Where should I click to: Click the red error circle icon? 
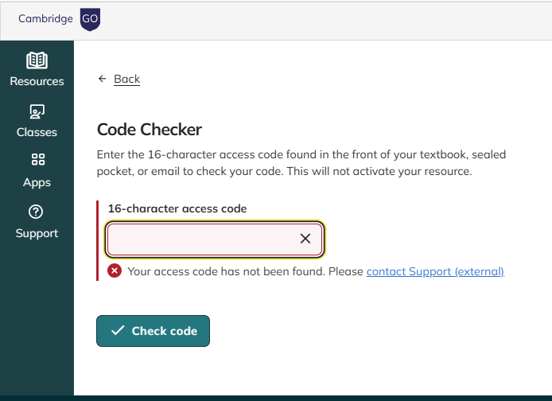click(115, 271)
